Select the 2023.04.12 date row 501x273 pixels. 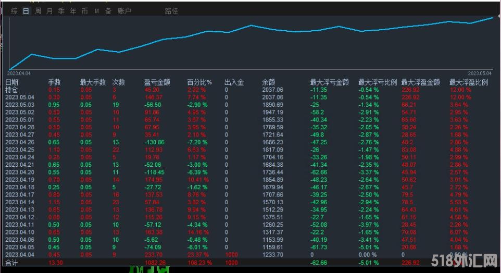(19, 217)
